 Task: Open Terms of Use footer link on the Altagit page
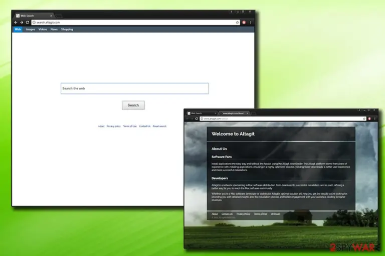pos(260,214)
